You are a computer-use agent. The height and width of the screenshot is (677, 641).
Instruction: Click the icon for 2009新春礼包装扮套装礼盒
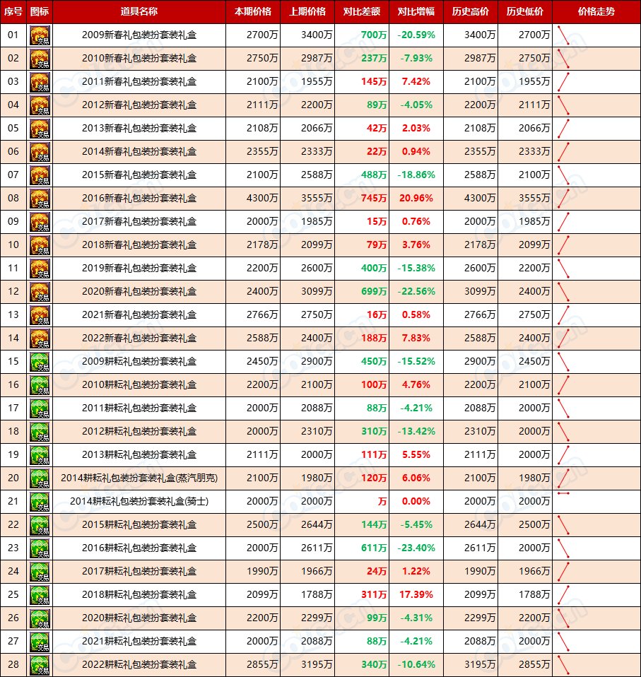[x=40, y=35]
